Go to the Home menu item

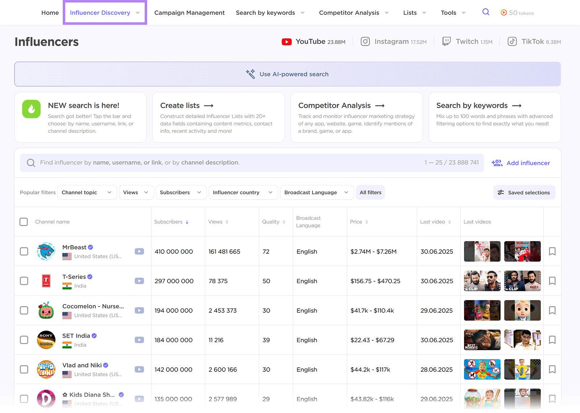[x=50, y=12]
